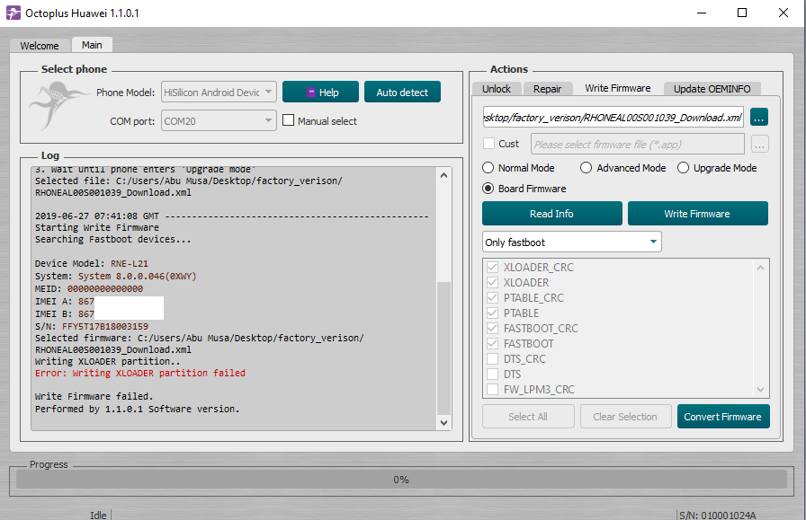This screenshot has width=806, height=520.
Task: Open the Repair actions tab
Action: tap(548, 89)
